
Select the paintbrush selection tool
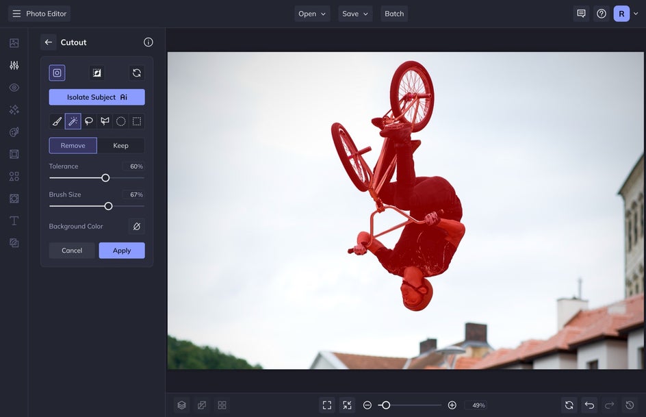pos(57,121)
